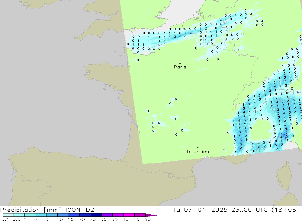Click the 'ICON-D2' model name
This screenshot has width=302, height=221.
coord(80,210)
